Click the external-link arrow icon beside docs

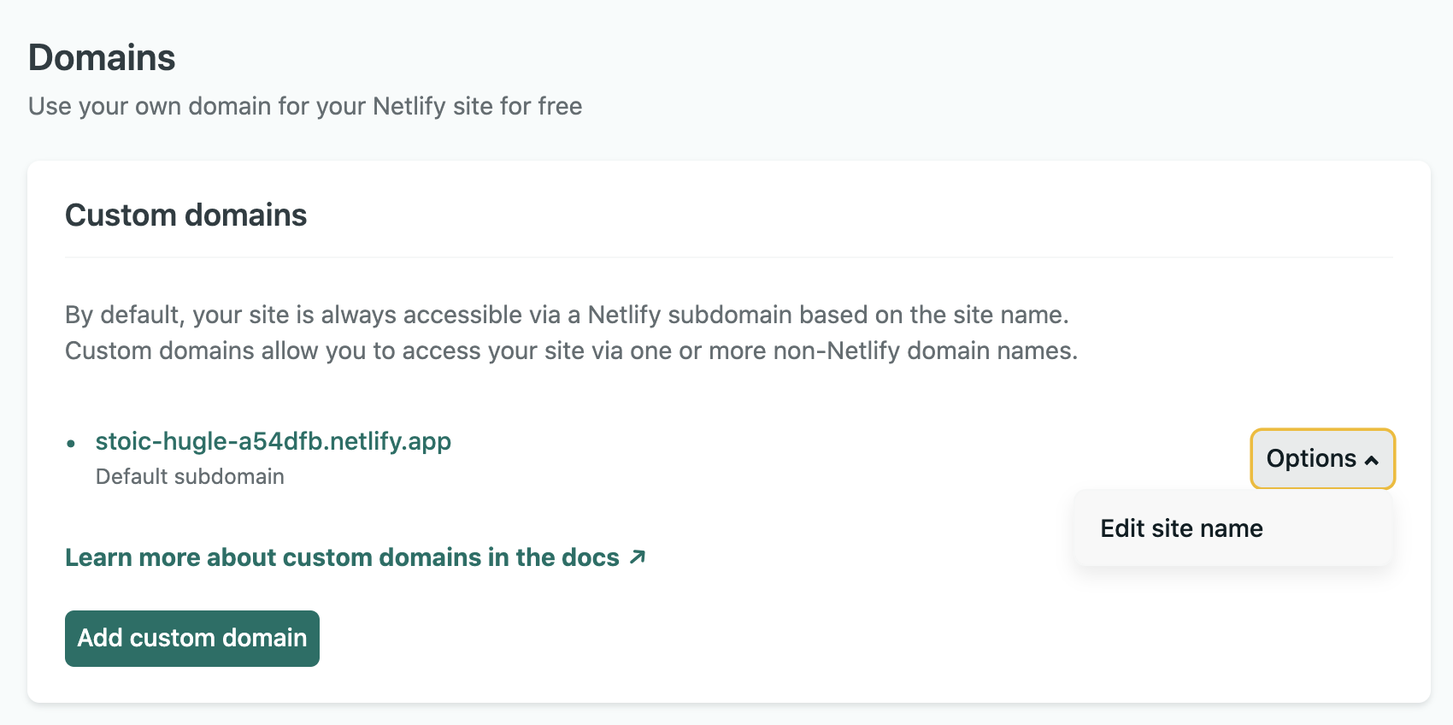tap(638, 557)
